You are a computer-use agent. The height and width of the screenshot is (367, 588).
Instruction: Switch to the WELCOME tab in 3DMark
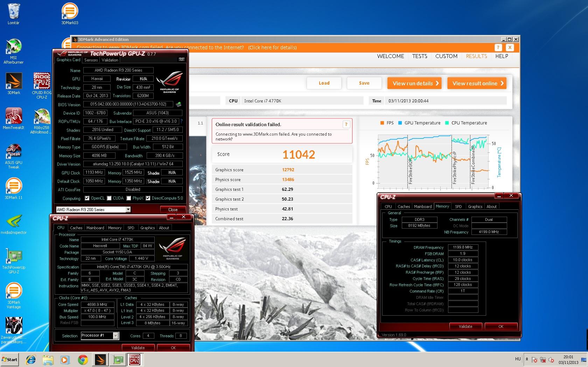(390, 56)
